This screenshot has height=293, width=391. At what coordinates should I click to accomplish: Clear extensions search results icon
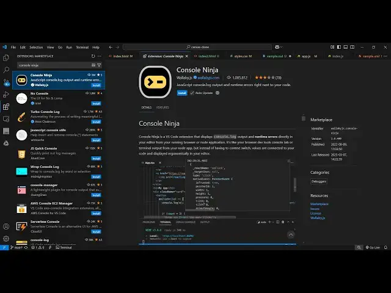point(93,65)
